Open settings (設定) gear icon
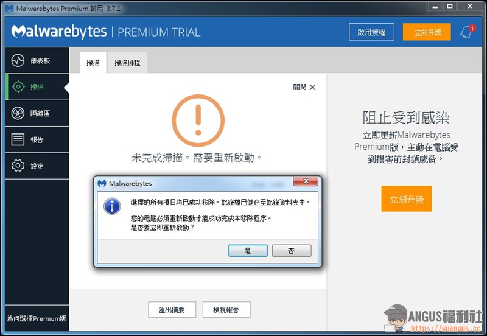 [18, 166]
